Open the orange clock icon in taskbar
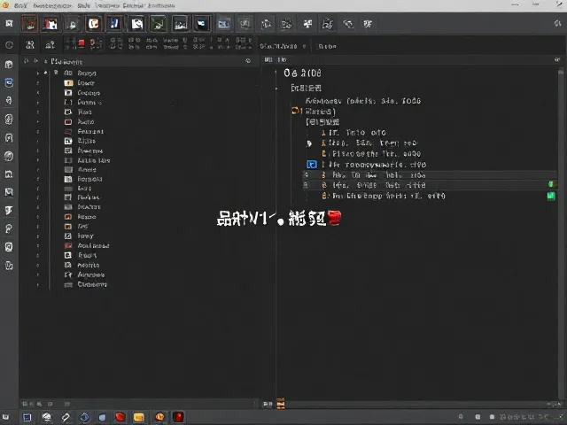 pos(159,417)
